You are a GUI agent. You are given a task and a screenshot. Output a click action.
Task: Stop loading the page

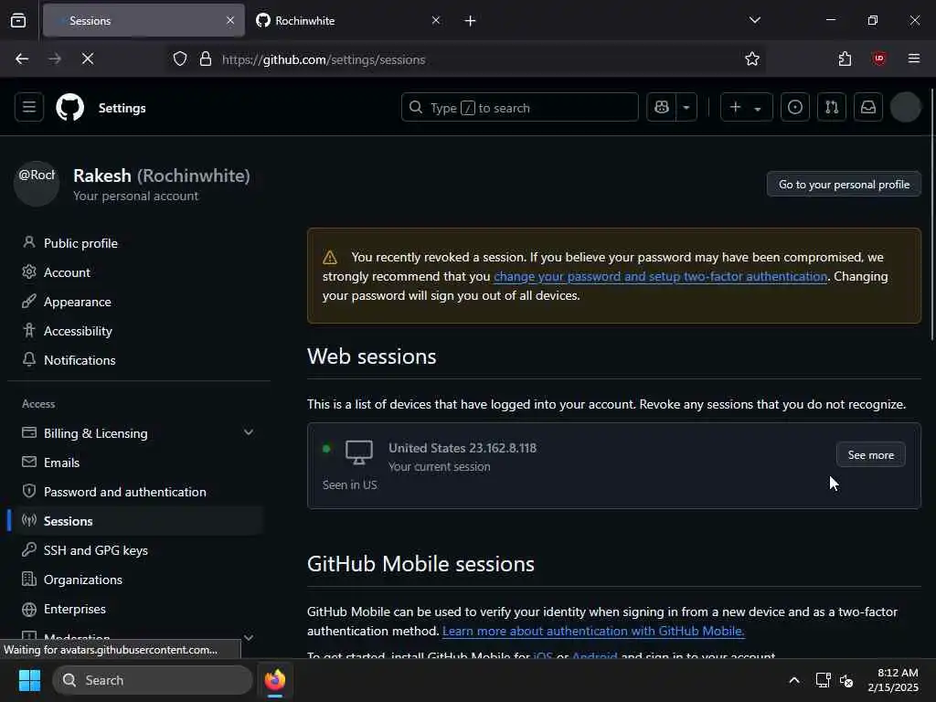click(x=88, y=58)
